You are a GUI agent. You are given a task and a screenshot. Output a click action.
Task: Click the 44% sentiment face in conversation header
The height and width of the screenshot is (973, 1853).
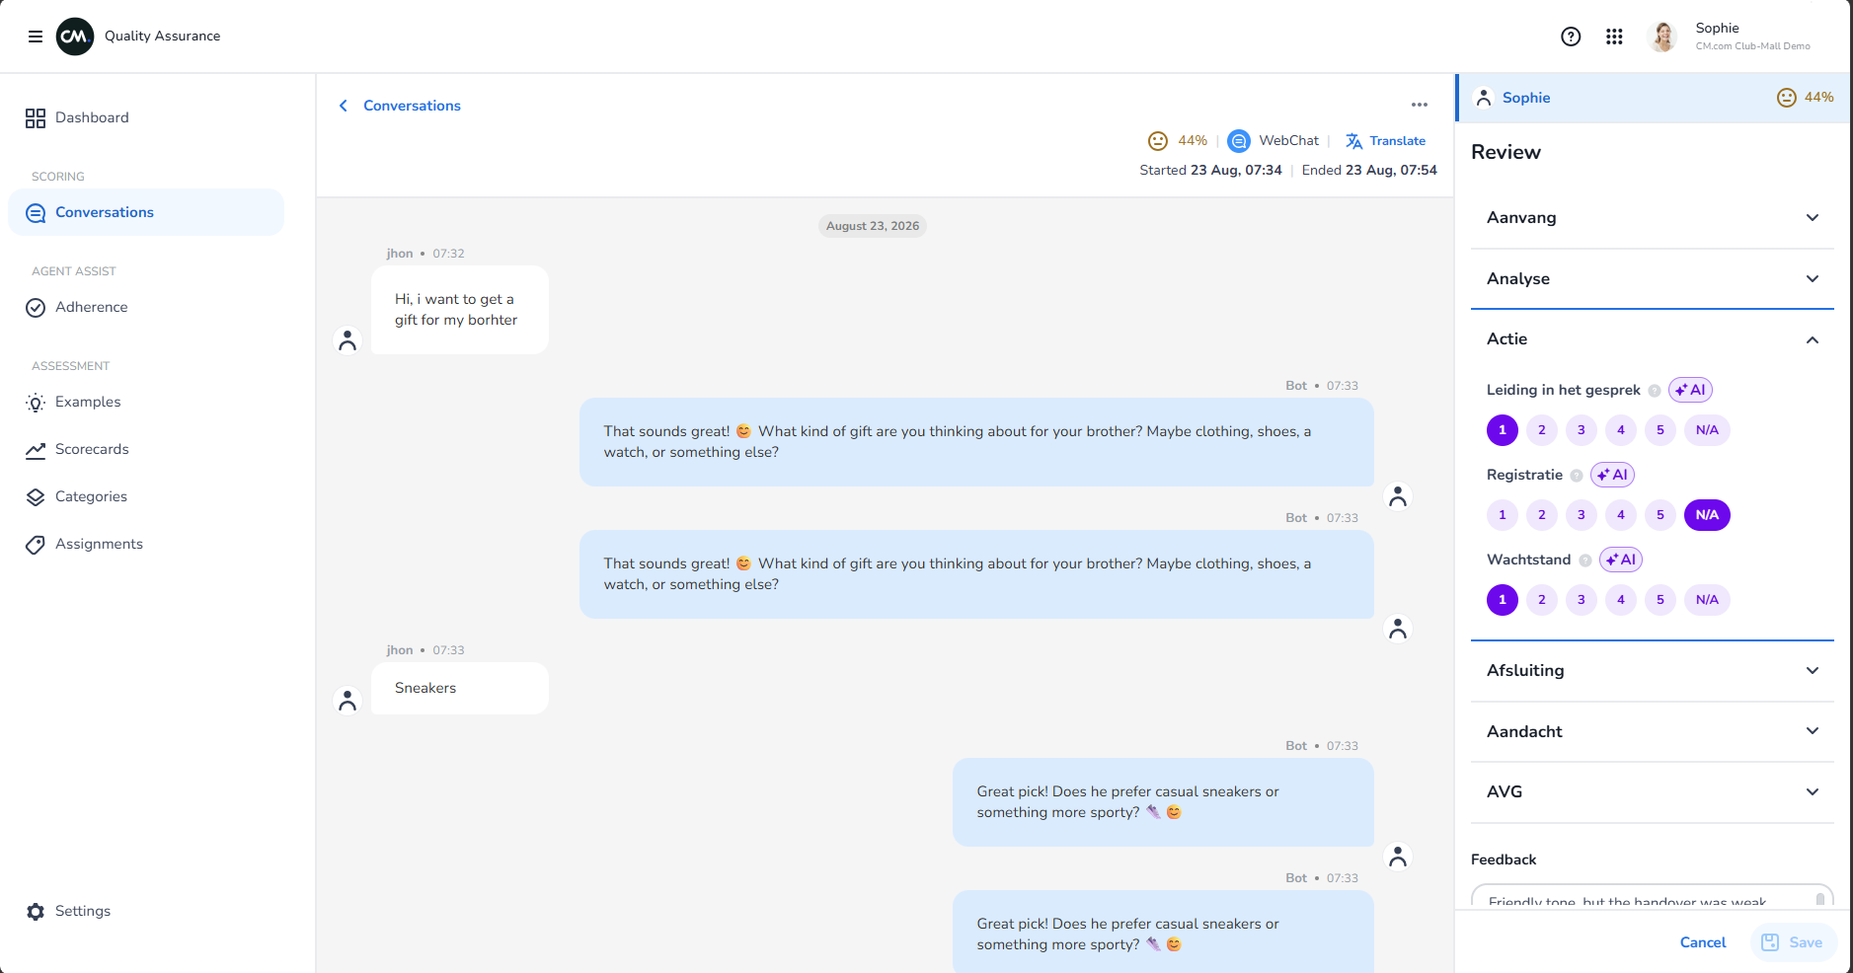click(x=1158, y=141)
